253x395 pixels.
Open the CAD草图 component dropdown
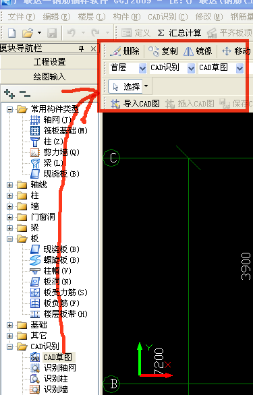[240, 68]
